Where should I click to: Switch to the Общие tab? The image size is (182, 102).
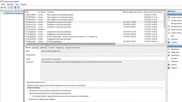click(28, 48)
